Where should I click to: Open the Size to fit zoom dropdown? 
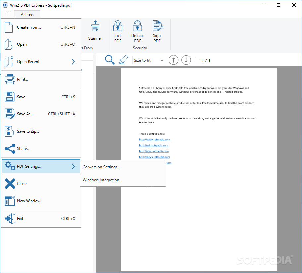point(149,60)
